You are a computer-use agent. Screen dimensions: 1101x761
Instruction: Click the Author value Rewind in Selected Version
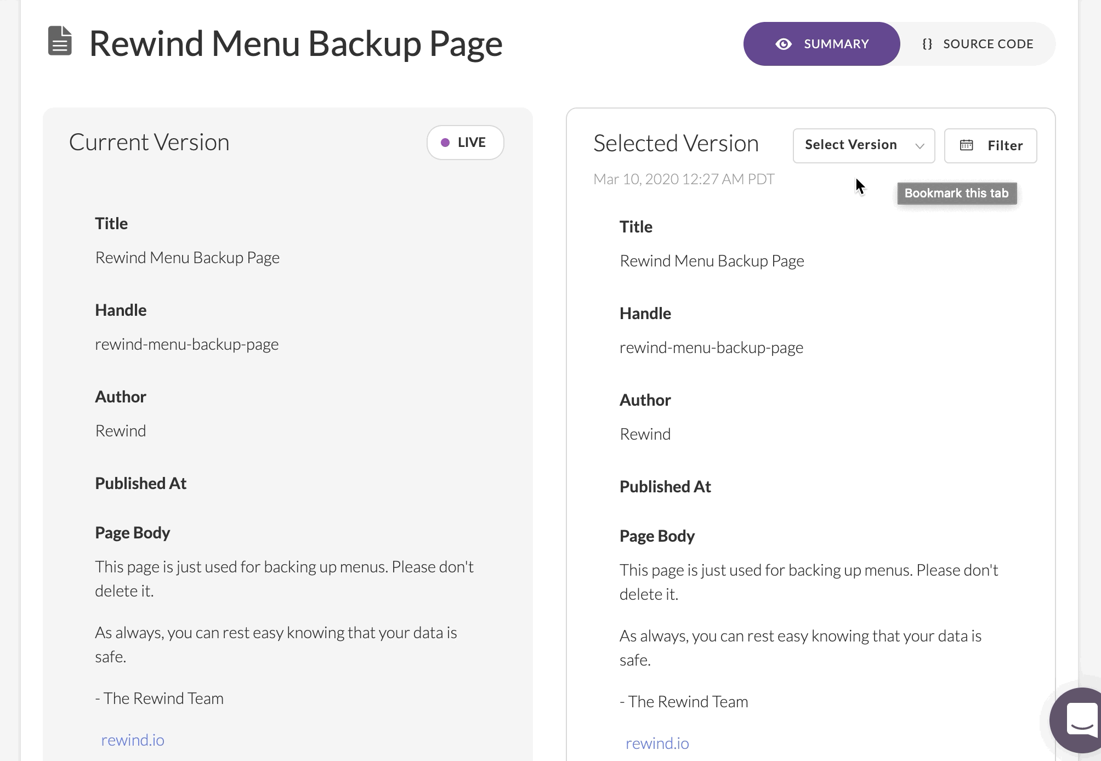645,434
